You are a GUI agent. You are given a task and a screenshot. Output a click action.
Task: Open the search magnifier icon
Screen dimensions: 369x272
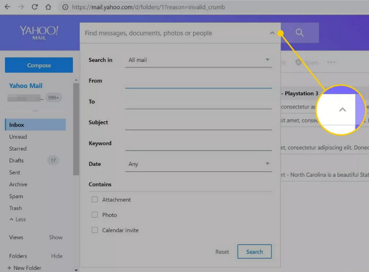click(300, 33)
